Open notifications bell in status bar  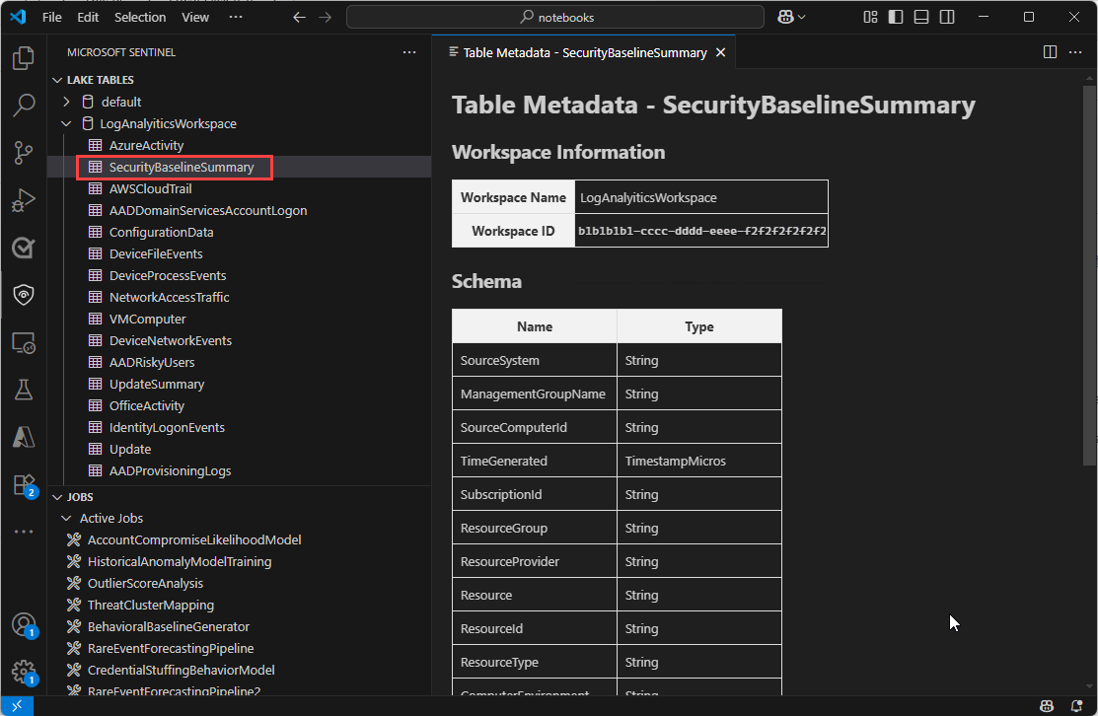click(1077, 705)
